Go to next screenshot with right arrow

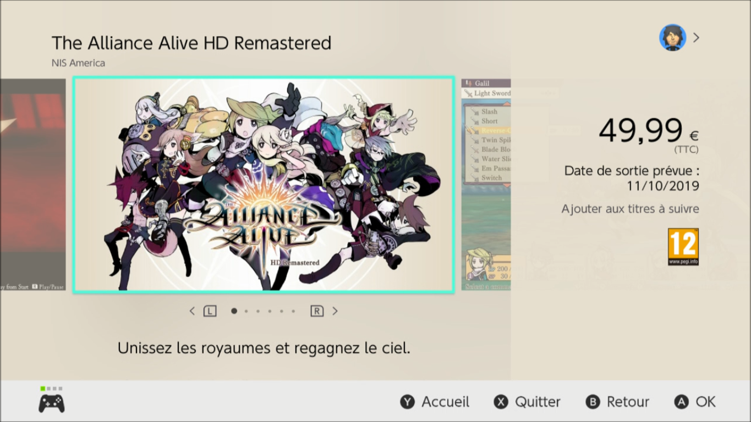pos(335,311)
